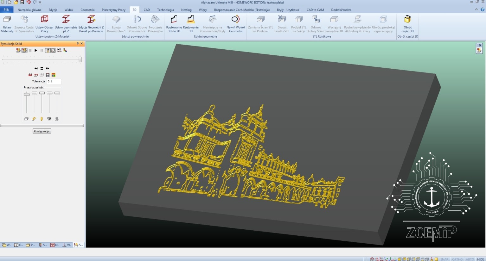
Task: Click the fast forward speed button
Action: coord(48,68)
